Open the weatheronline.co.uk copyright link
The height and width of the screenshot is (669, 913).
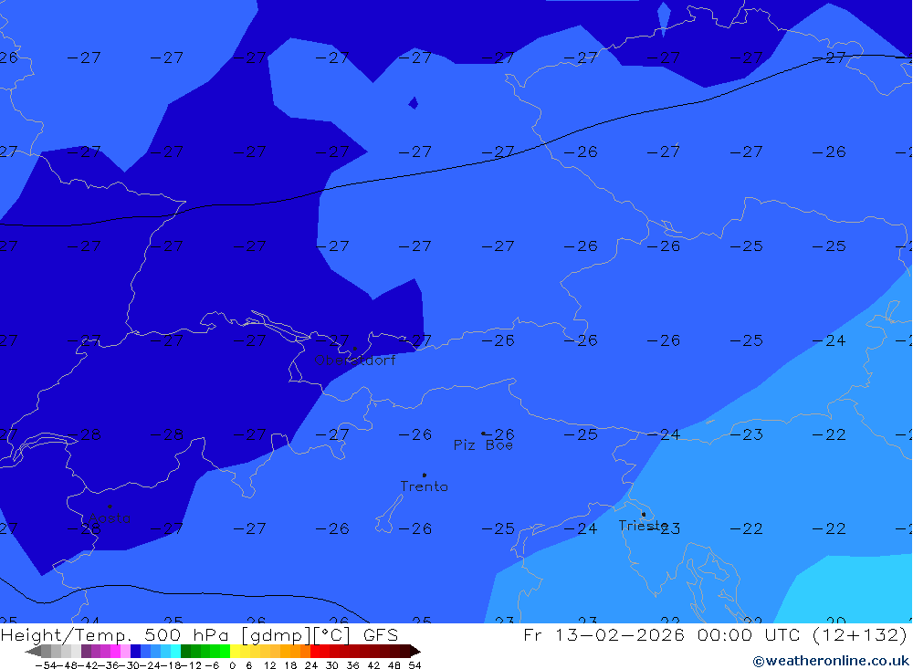(830, 661)
